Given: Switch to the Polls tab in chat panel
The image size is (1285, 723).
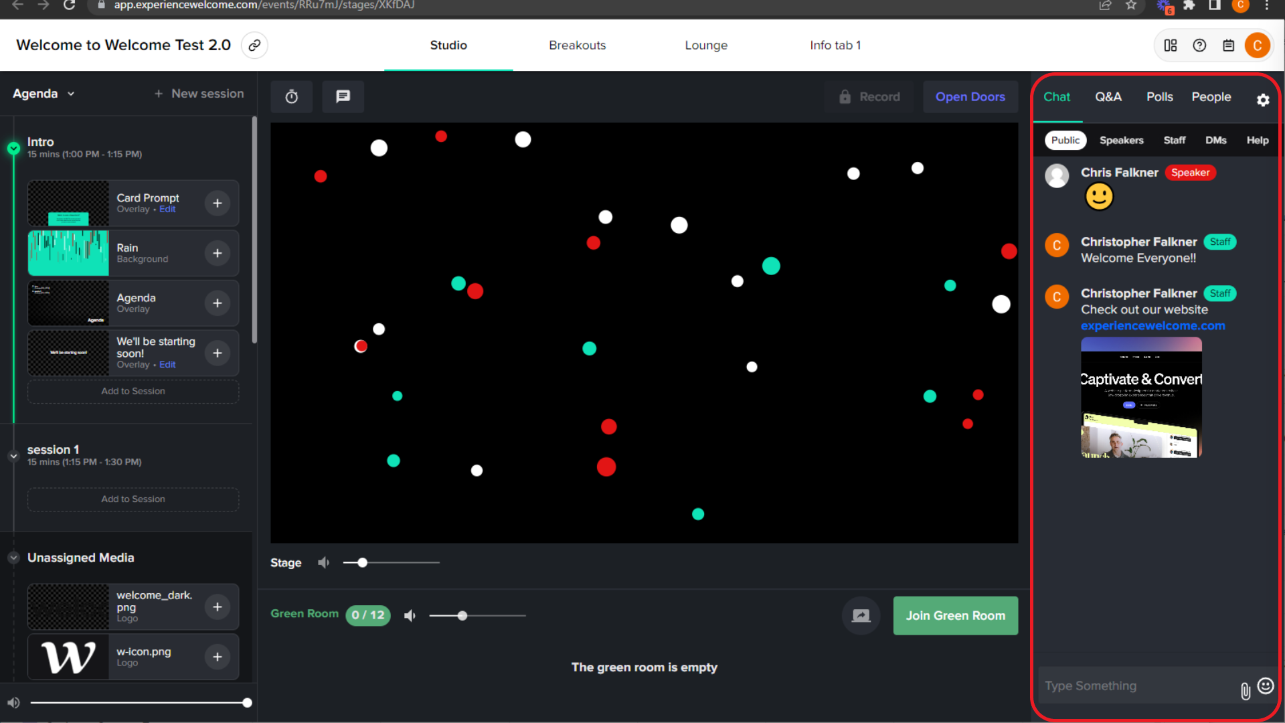Looking at the screenshot, I should coord(1159,96).
